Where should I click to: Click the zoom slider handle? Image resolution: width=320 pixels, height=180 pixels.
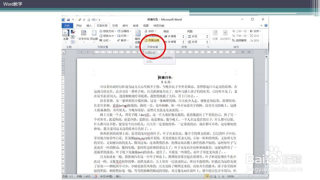250,177
